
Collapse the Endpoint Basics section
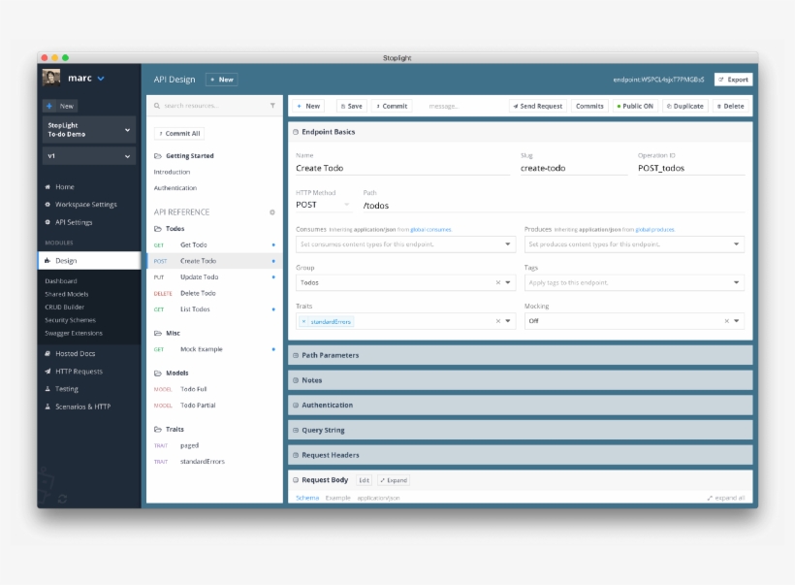[295, 132]
